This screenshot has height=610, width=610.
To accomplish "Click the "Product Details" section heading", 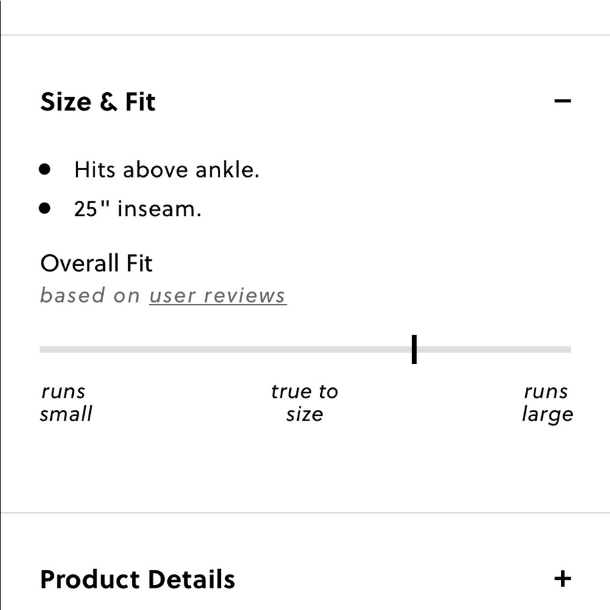I will click(137, 579).
